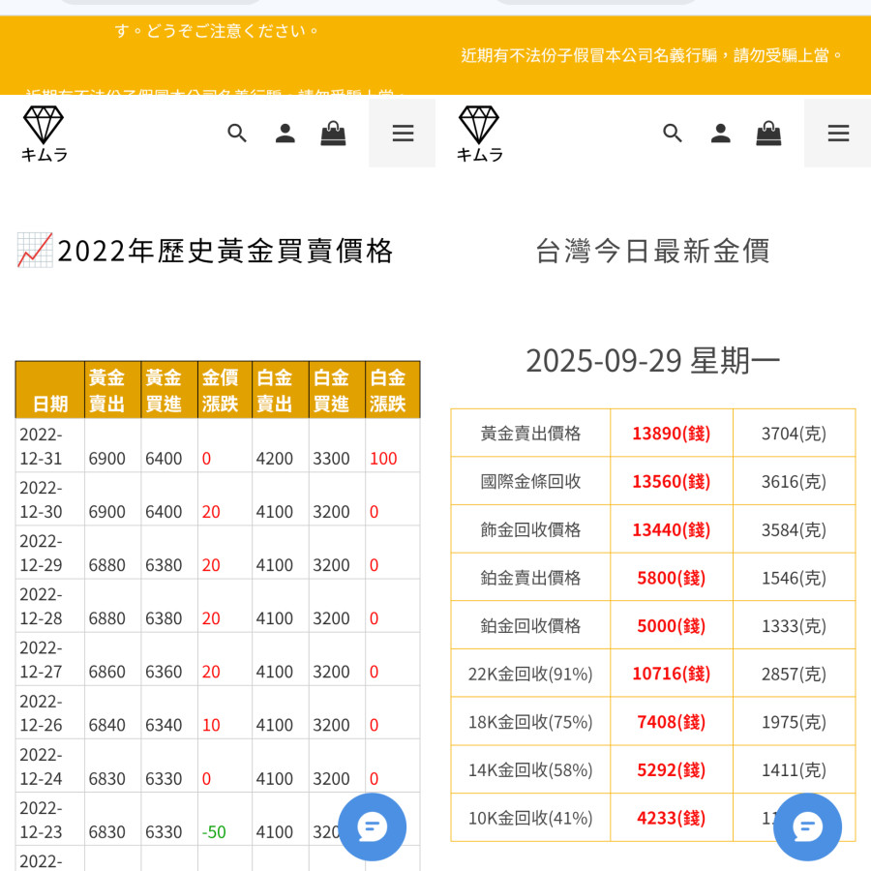The height and width of the screenshot is (871, 871).
Task: Click search icon in left page header
Action: pos(237,134)
